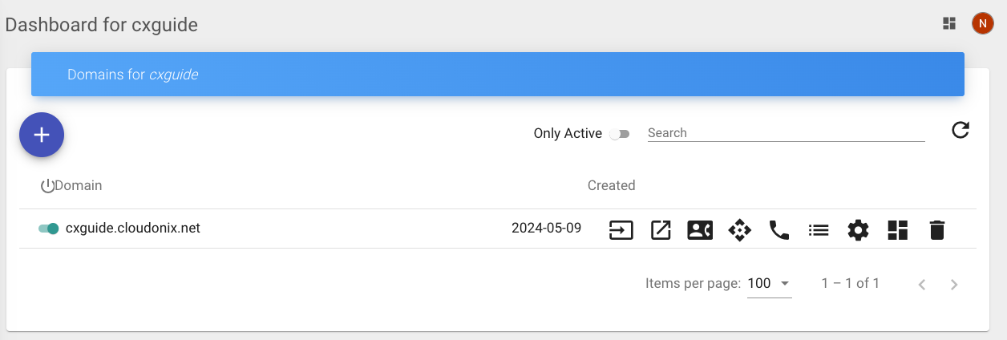Open the list icon in domain row
The width and height of the screenshot is (1007, 340).
[819, 230]
